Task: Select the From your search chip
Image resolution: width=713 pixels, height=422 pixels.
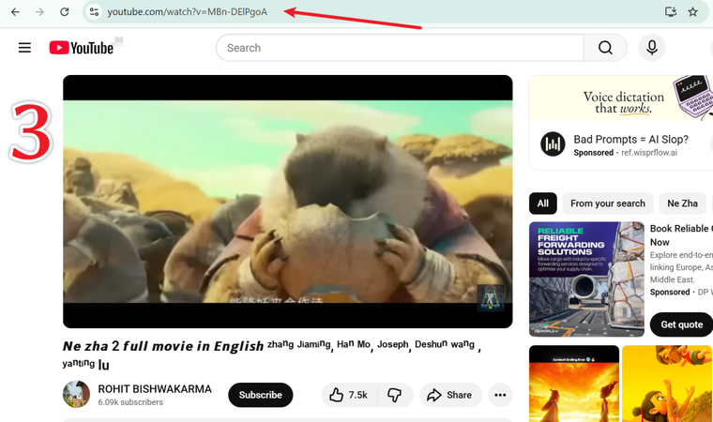Action: coord(608,203)
